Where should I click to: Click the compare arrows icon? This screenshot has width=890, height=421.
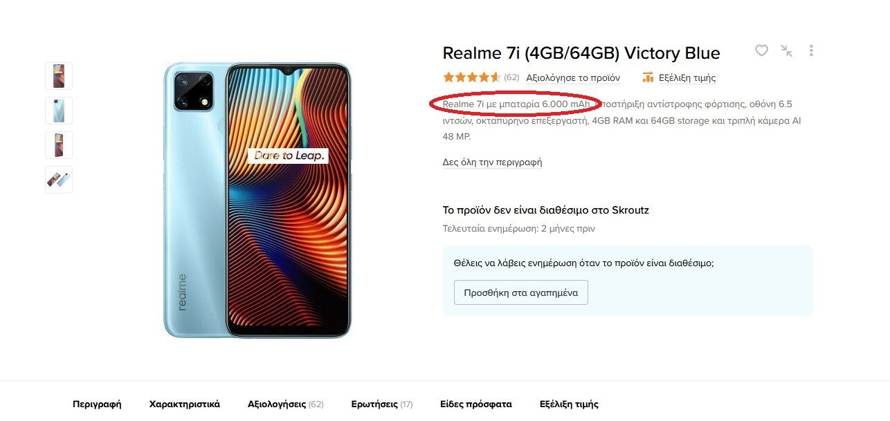click(x=786, y=50)
